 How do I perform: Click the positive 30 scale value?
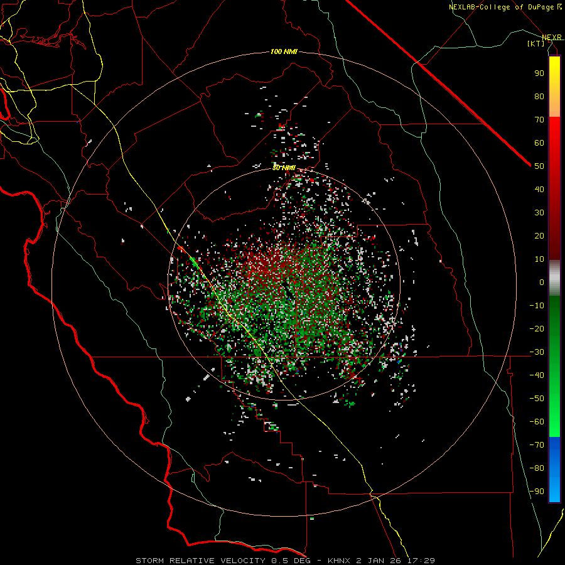click(x=539, y=213)
